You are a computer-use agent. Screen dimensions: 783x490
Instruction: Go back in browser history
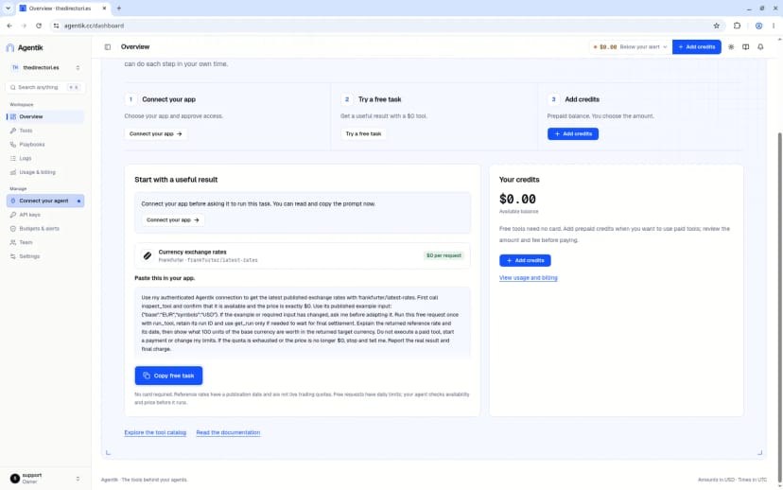click(x=9, y=26)
